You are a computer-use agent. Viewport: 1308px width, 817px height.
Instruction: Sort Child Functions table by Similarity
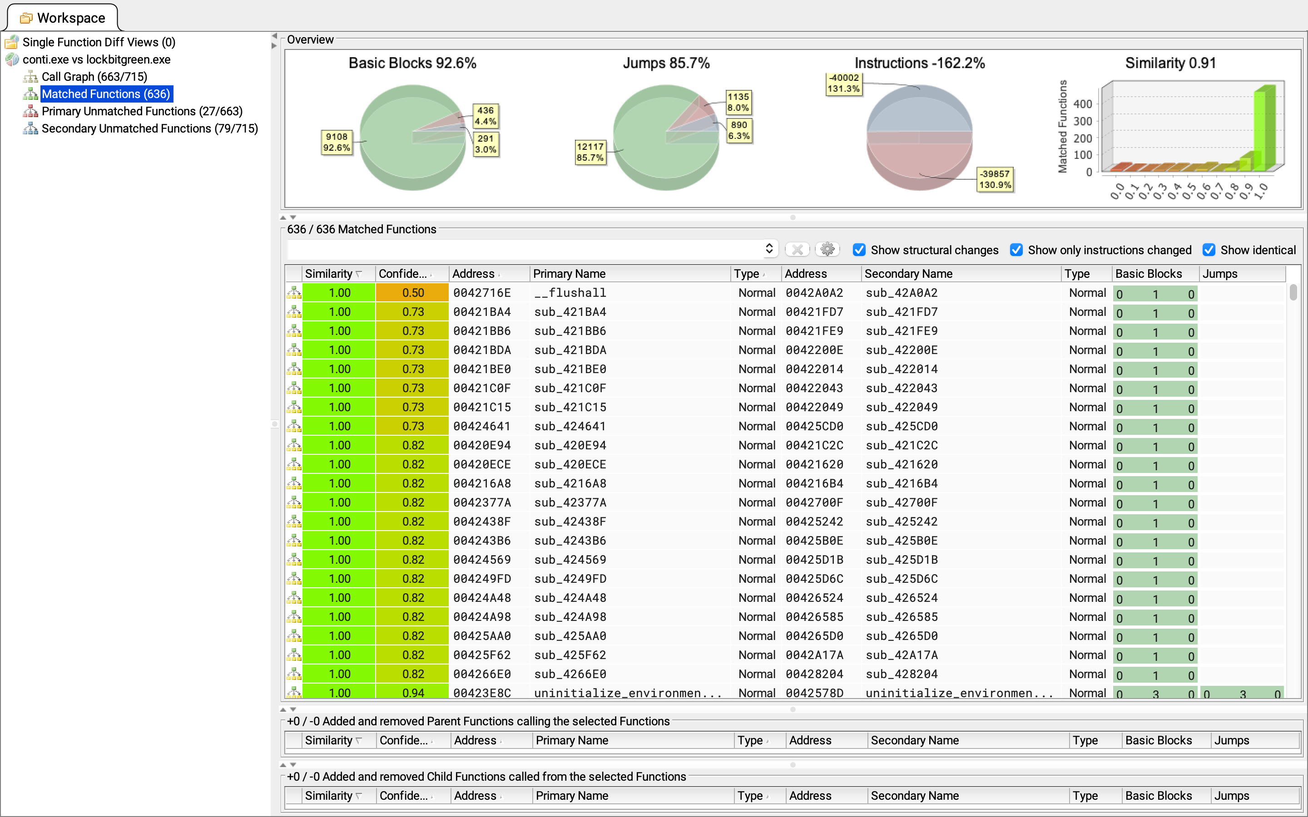click(x=339, y=795)
